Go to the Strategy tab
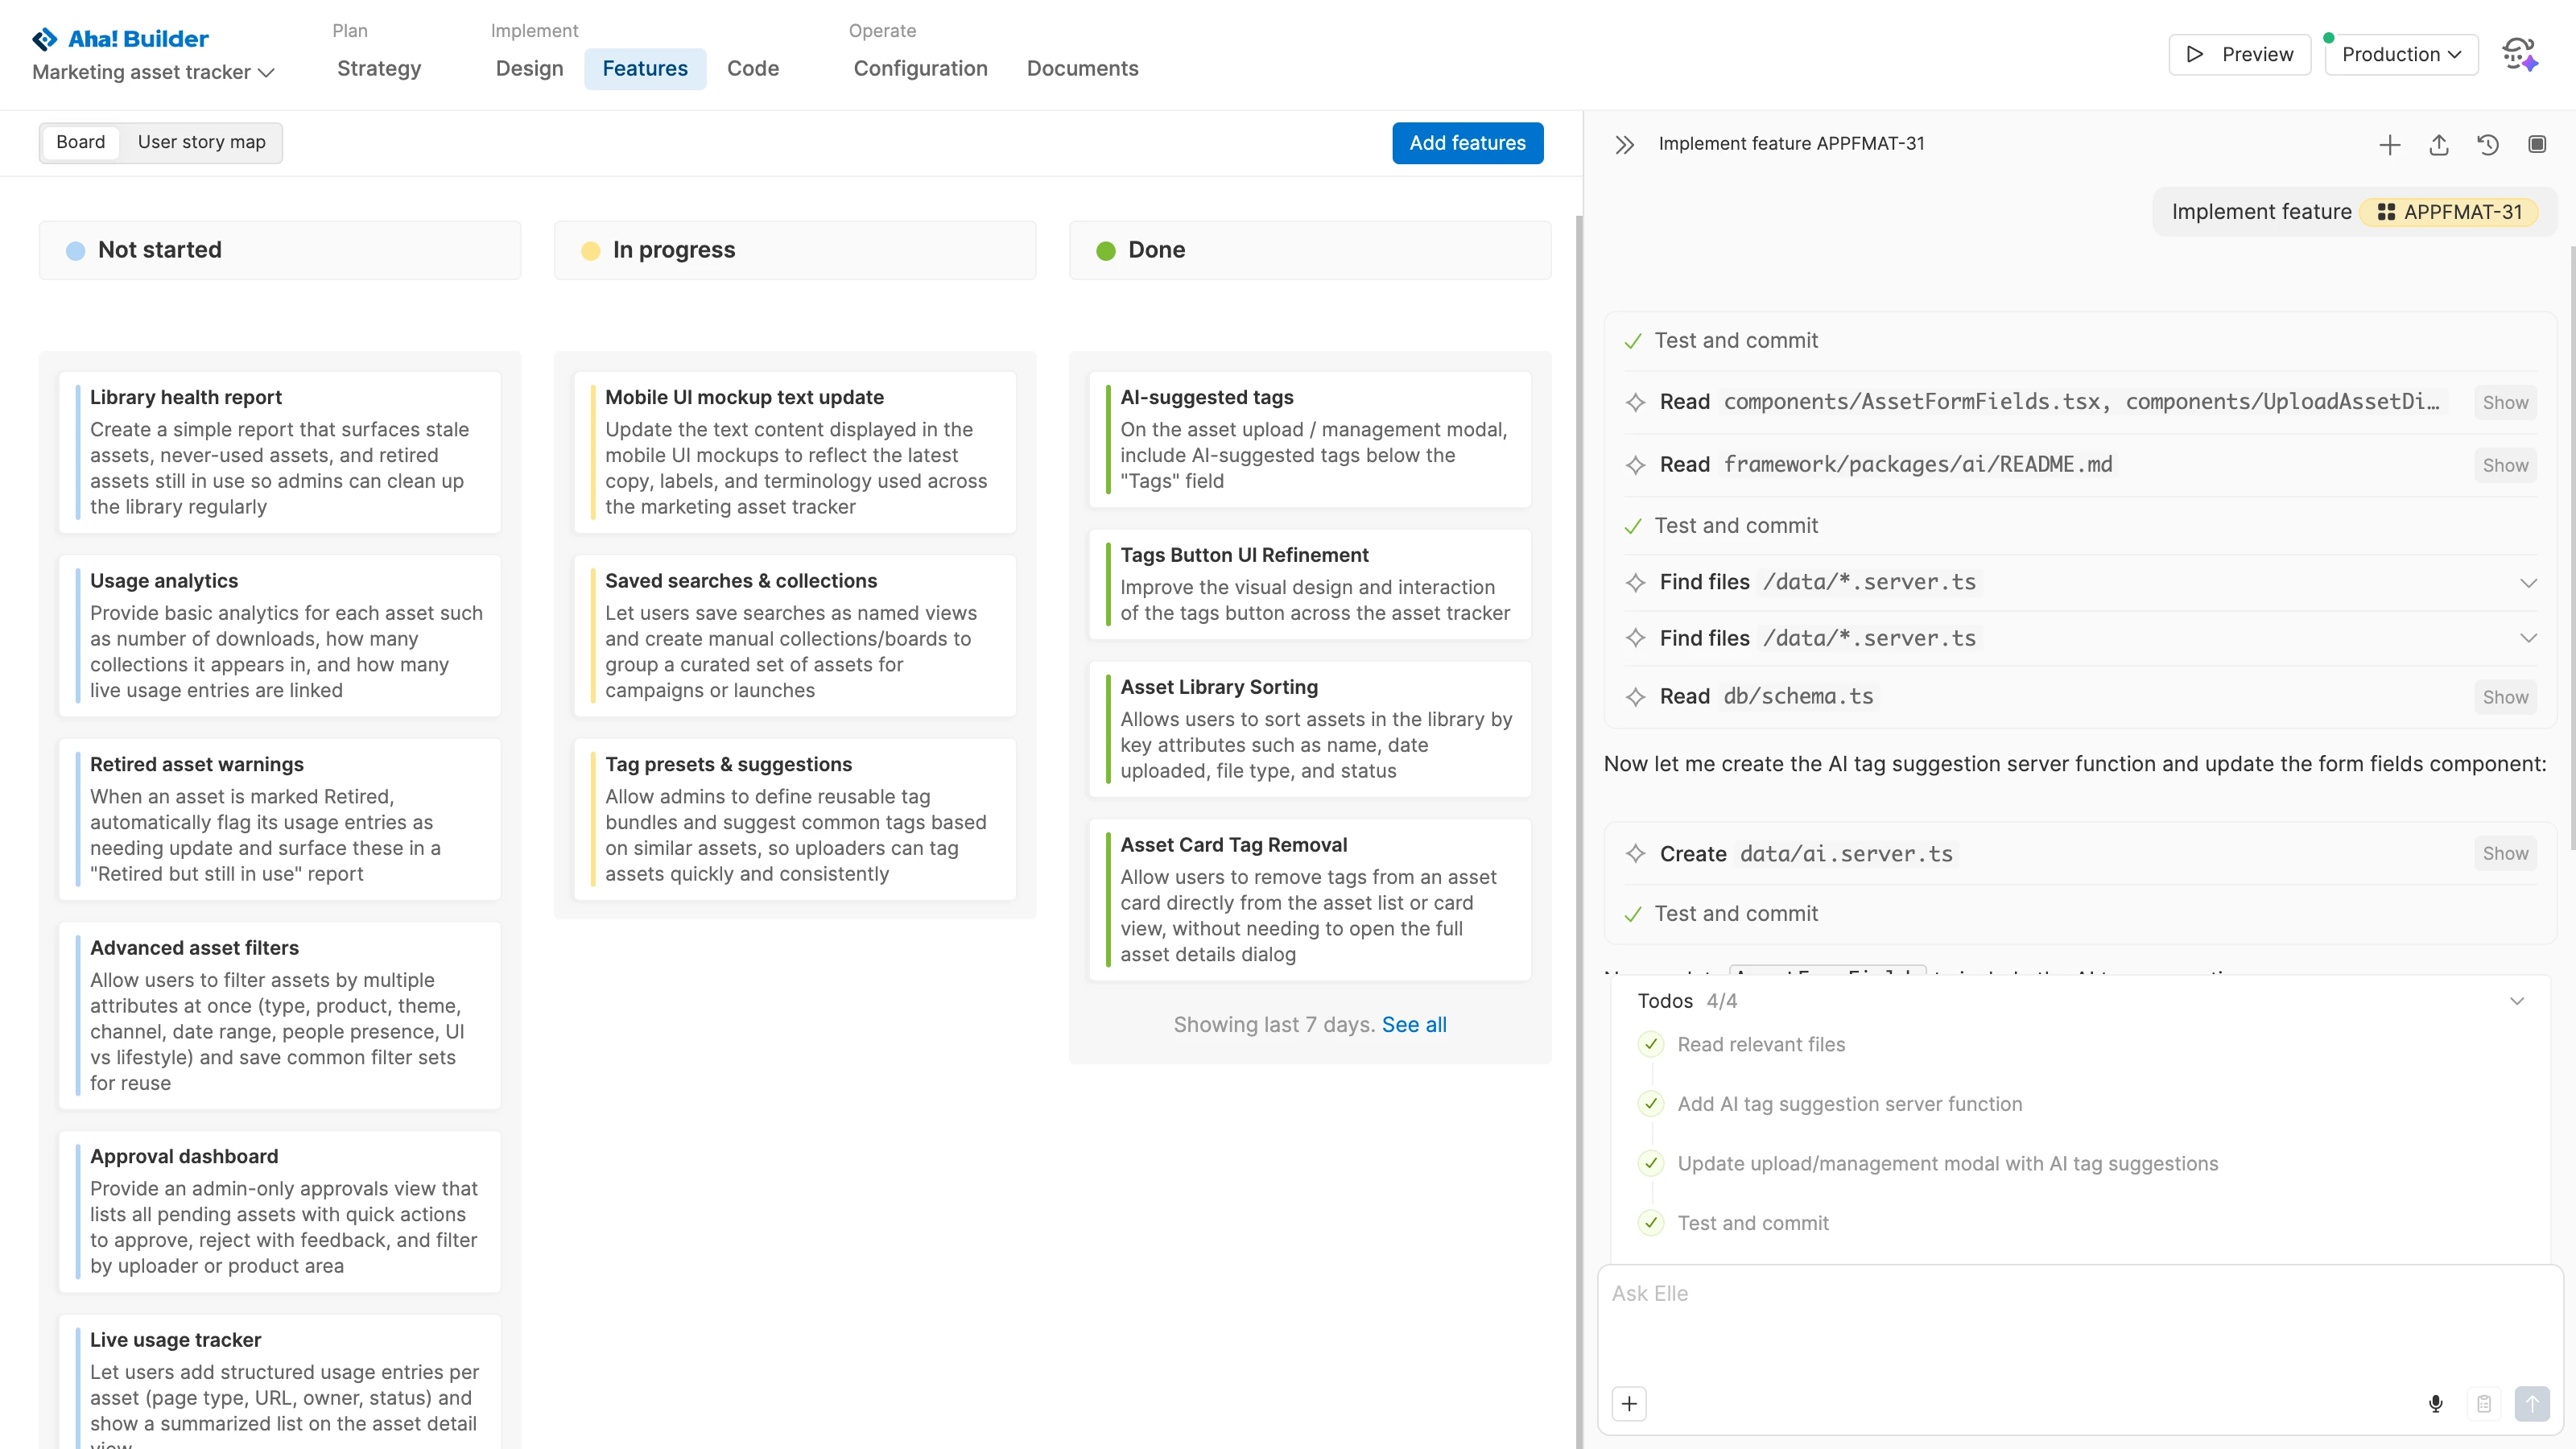The width and height of the screenshot is (2576, 1449). (378, 68)
